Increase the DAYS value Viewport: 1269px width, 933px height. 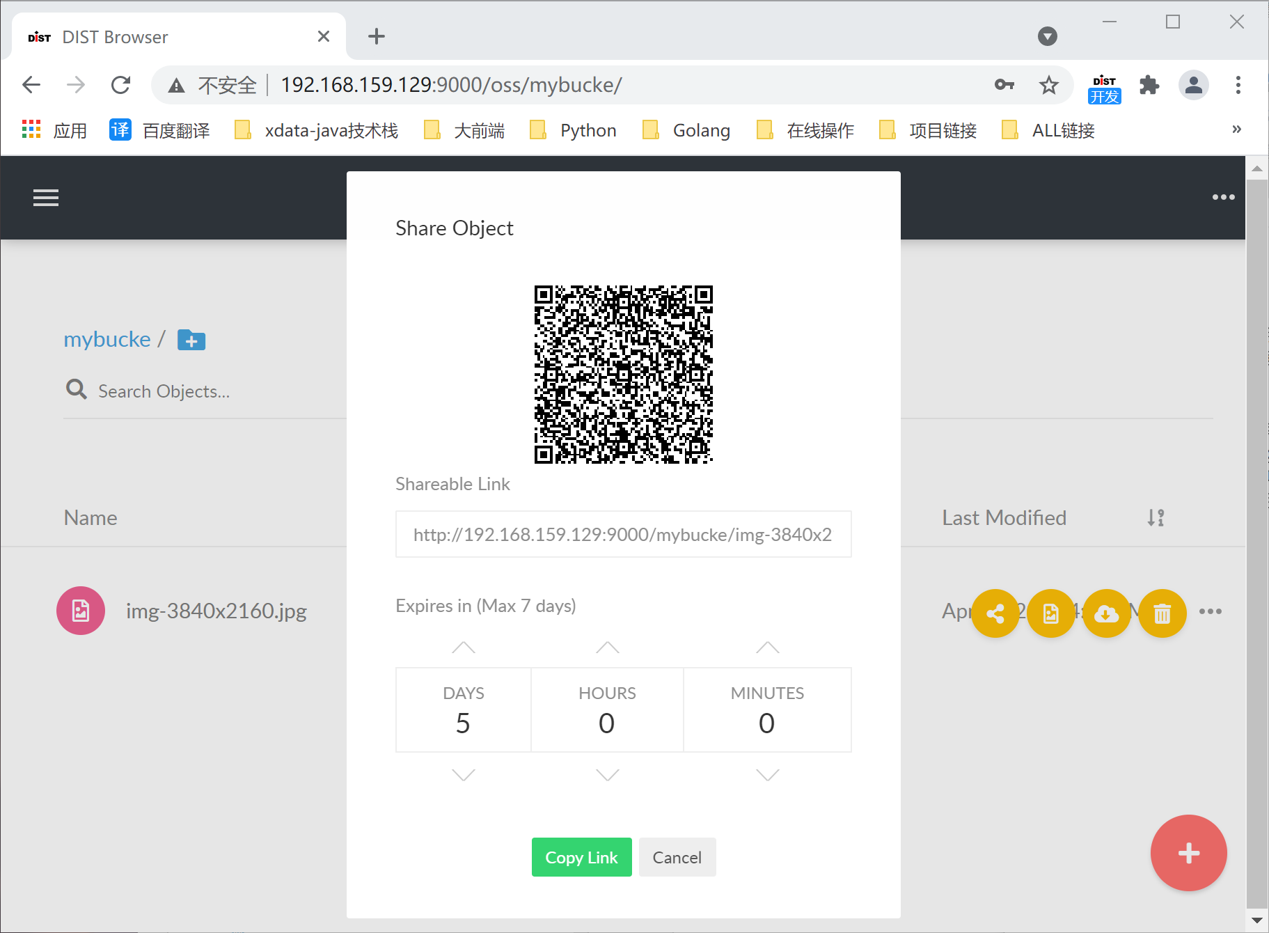coord(464,648)
